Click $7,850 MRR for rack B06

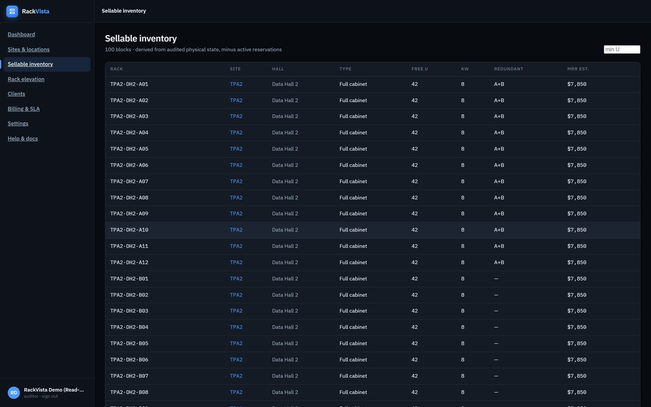click(x=577, y=360)
